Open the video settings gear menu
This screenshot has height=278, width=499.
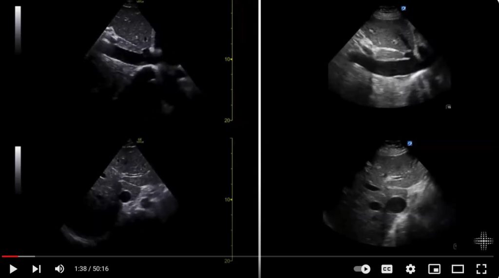click(410, 269)
